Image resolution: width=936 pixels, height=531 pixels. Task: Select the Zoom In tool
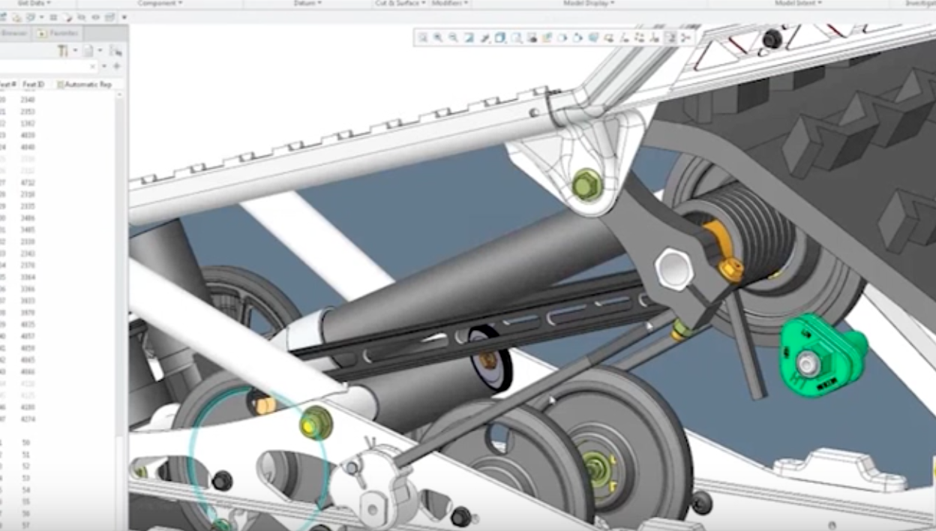[437, 36]
